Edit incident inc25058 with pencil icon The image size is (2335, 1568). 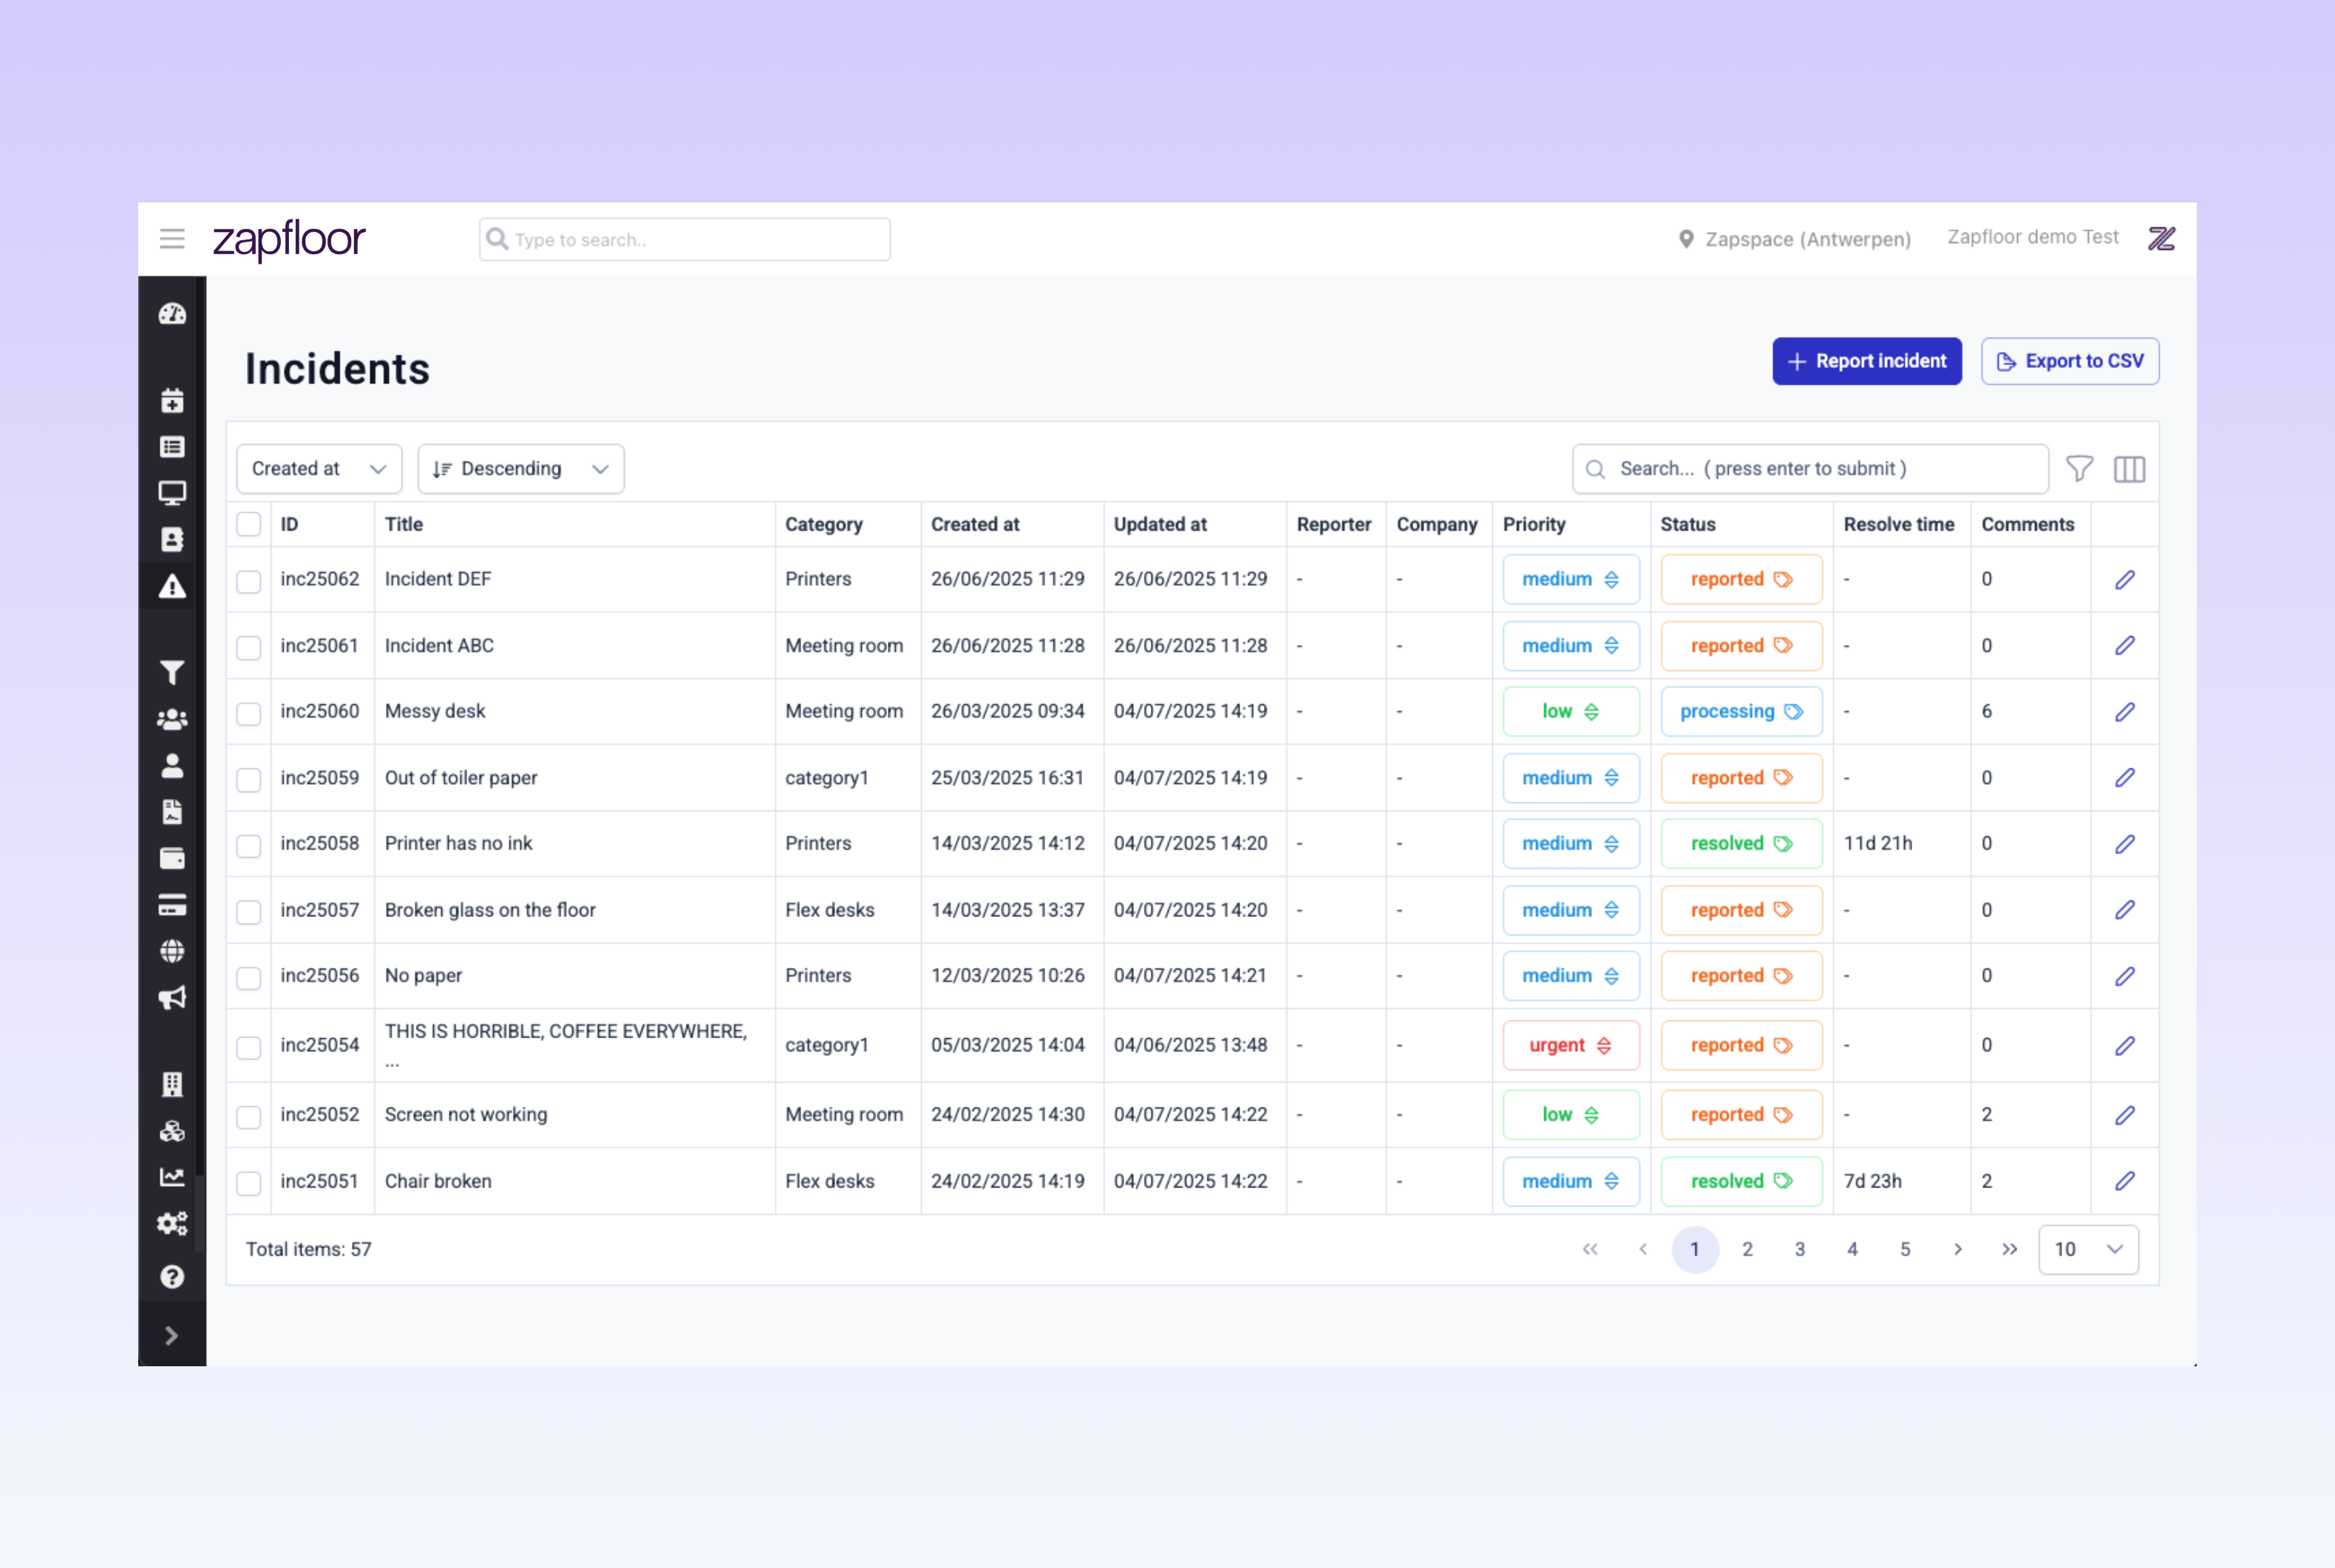[x=2124, y=844]
